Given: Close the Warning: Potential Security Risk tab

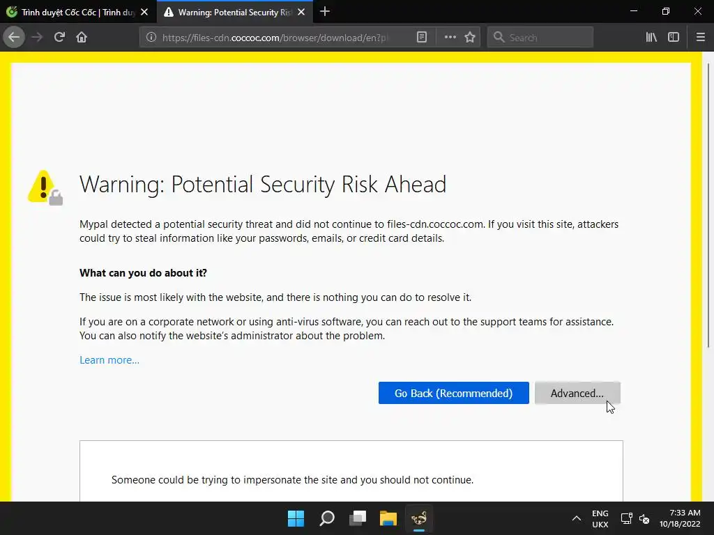Looking at the screenshot, I should coord(301,13).
